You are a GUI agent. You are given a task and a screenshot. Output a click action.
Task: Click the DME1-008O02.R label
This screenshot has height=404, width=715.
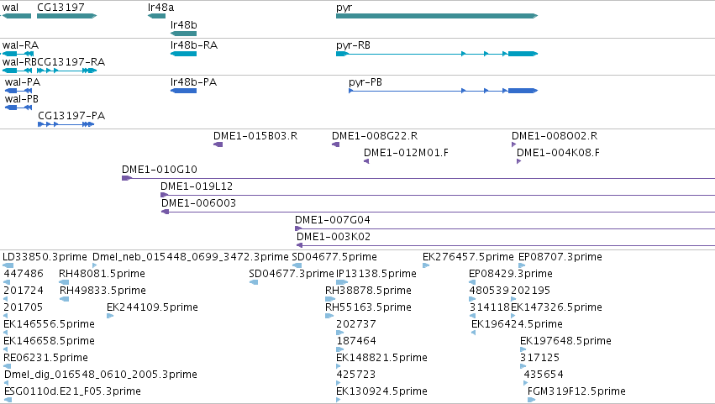click(x=555, y=136)
